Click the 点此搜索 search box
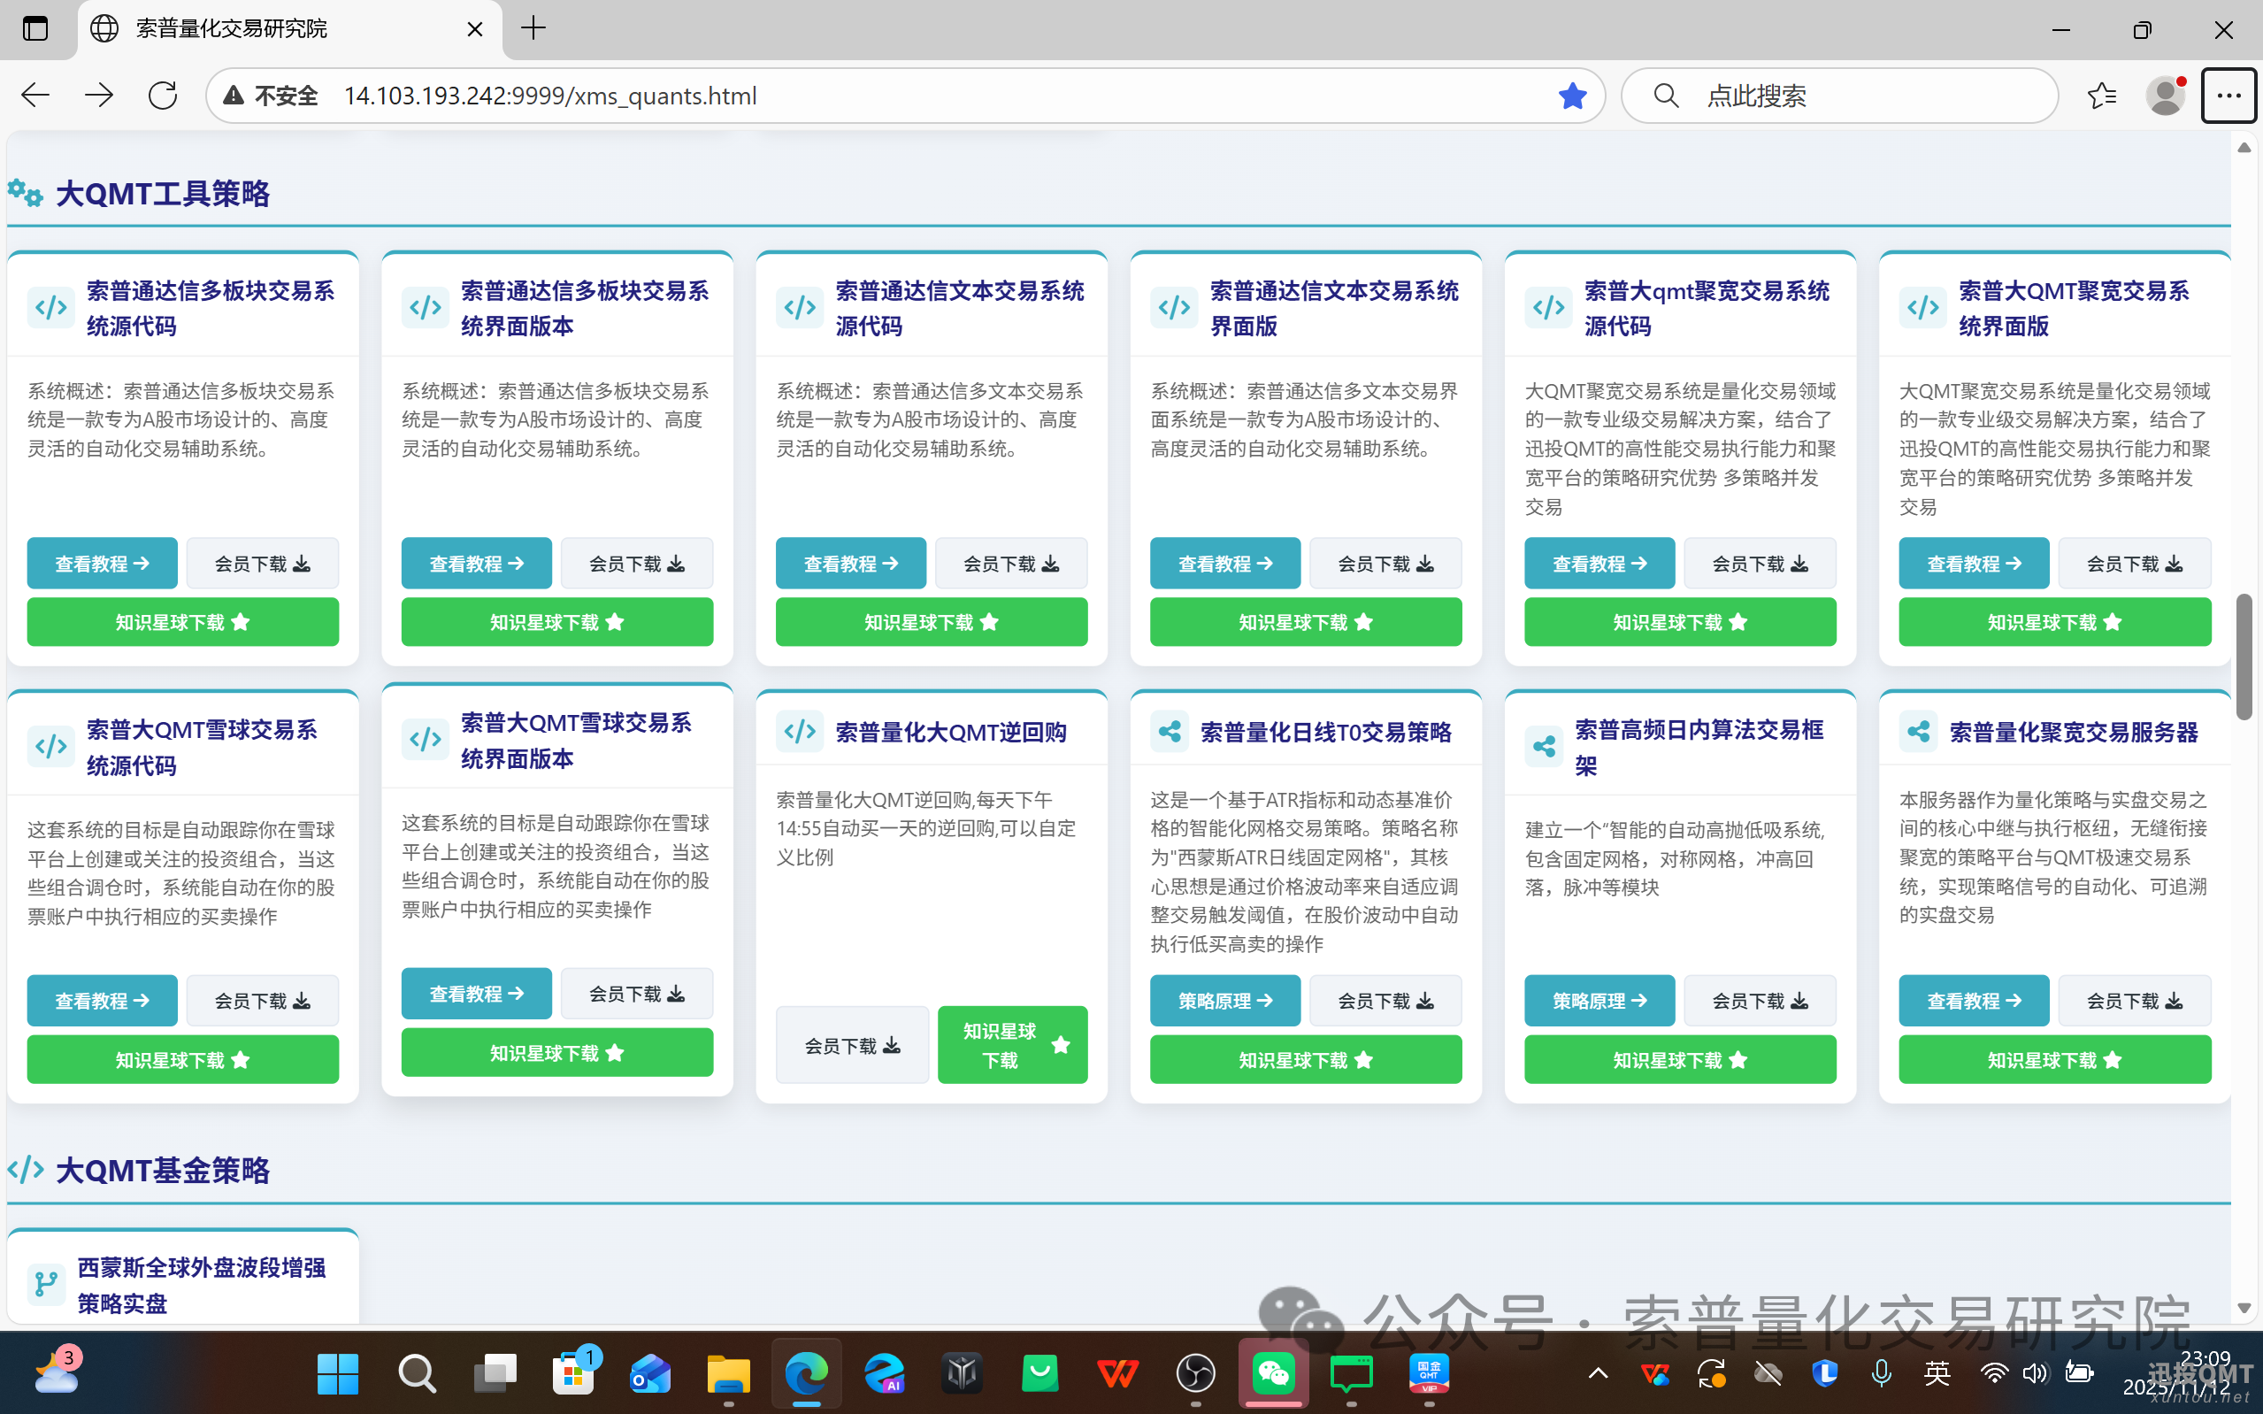The image size is (2263, 1414). tap(1837, 95)
